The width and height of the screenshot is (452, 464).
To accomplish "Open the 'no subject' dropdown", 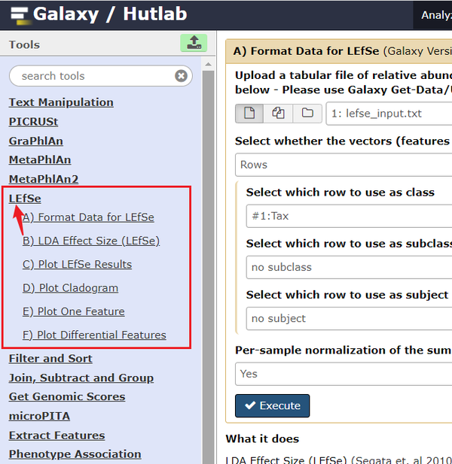I will pos(348,318).
